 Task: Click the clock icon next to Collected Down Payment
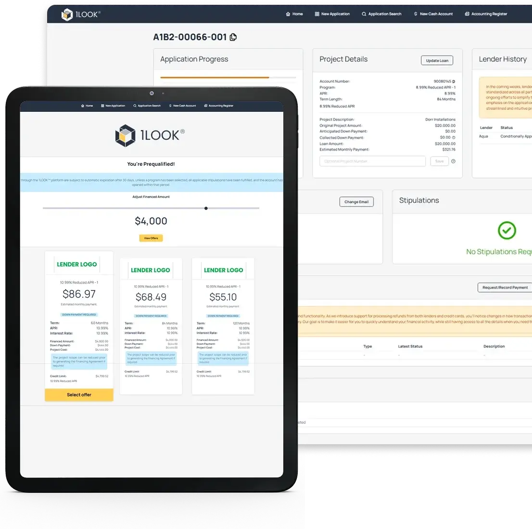pos(454,137)
